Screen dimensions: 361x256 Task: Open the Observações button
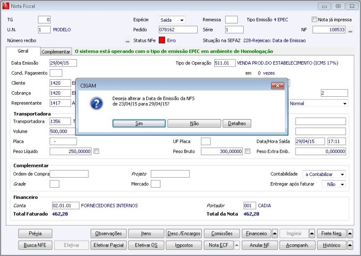tap(108, 234)
